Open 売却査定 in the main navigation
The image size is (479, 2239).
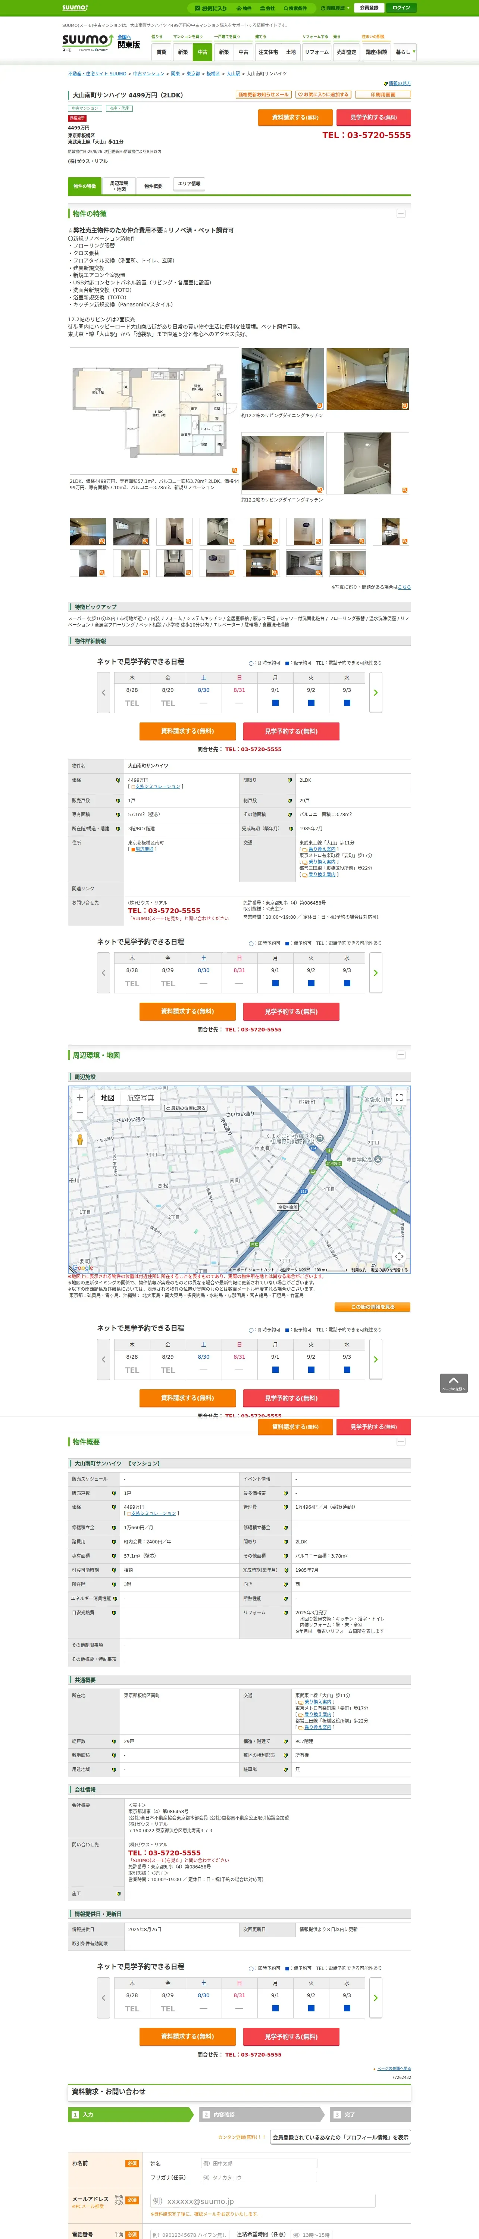pos(347,52)
